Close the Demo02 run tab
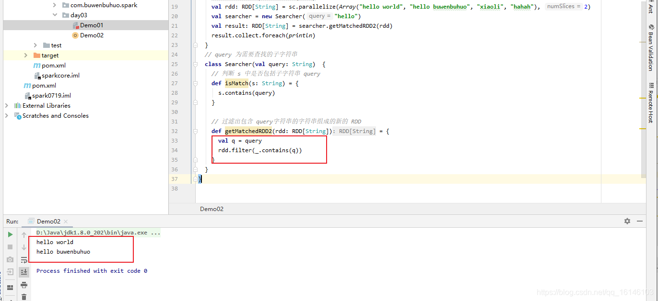Image resolution: width=658 pixels, height=301 pixels. click(x=66, y=222)
